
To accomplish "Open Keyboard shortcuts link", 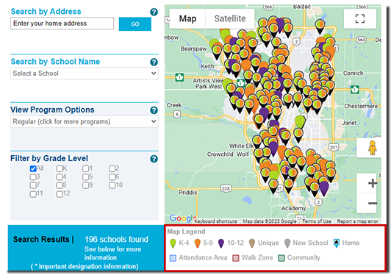I will 215,221.
